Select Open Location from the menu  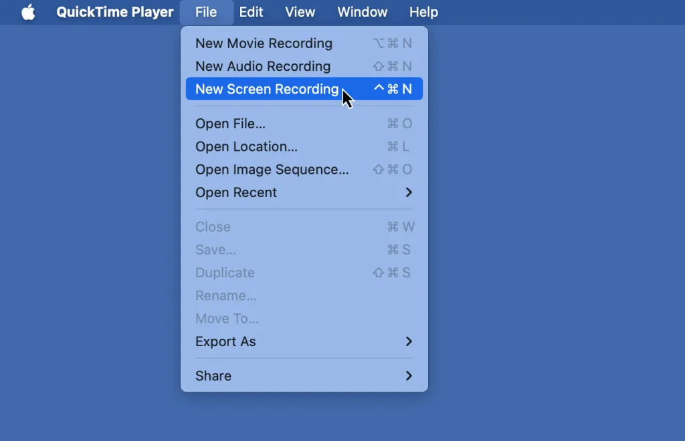(245, 146)
